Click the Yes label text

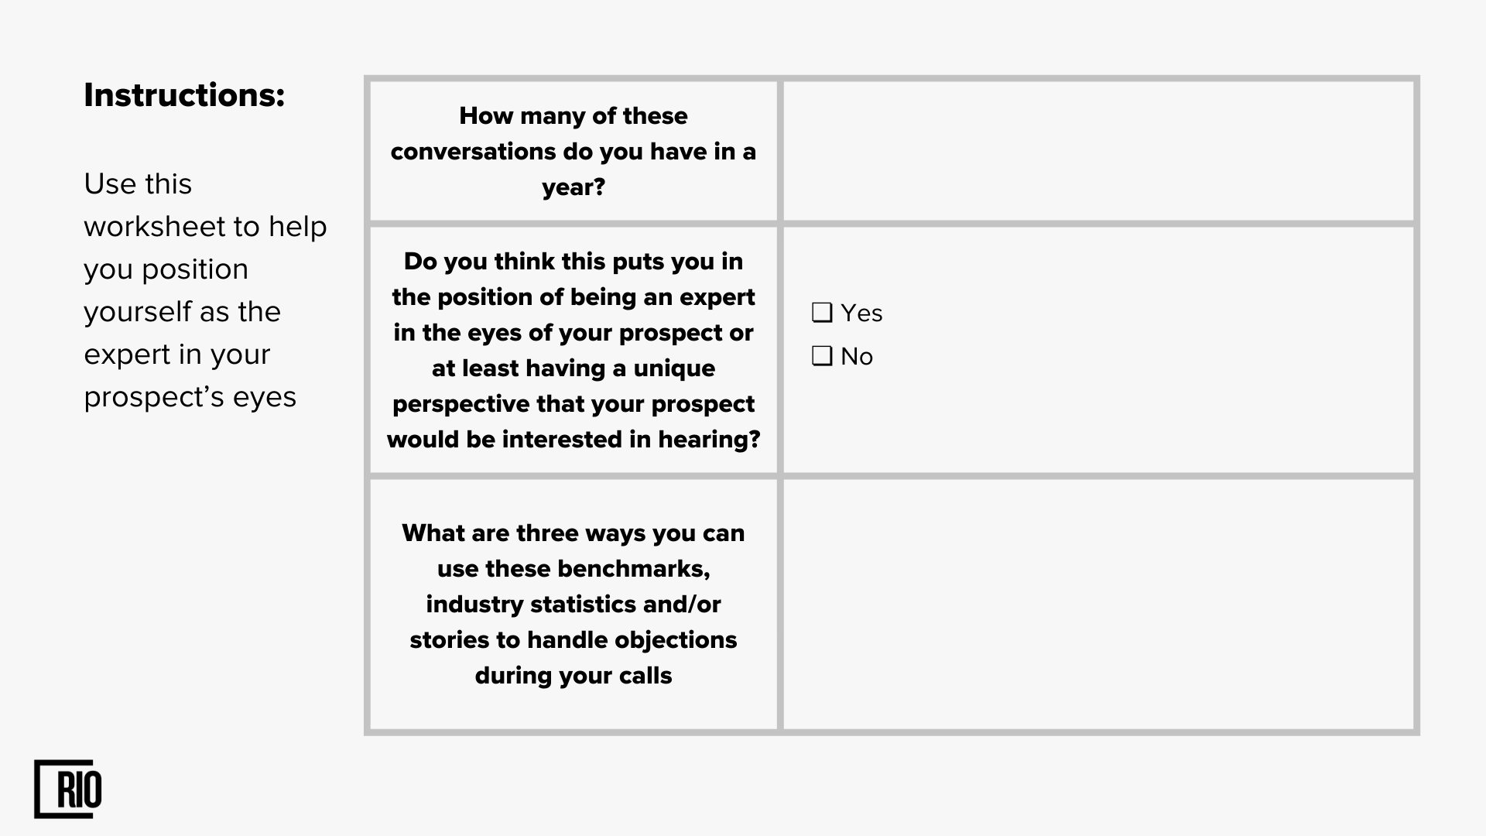861,313
